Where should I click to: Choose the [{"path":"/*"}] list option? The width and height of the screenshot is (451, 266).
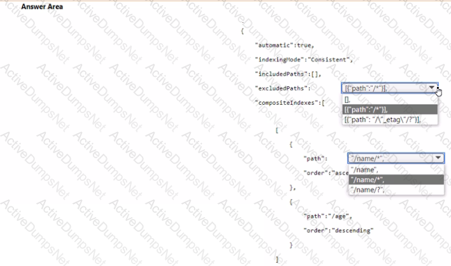[390, 109]
